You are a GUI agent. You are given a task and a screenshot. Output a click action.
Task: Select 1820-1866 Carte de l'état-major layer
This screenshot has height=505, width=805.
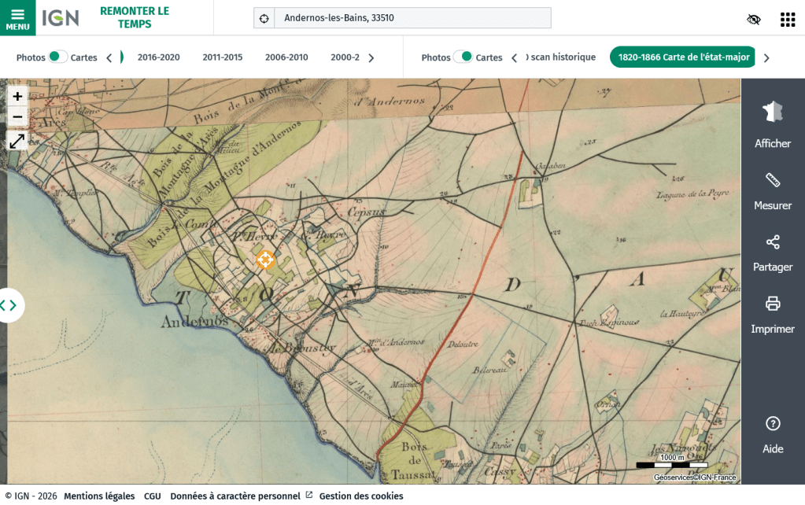683,57
